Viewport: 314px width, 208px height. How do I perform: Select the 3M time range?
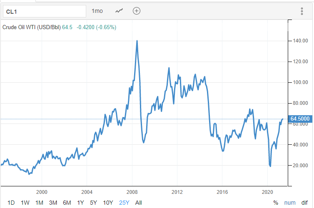[53, 203]
